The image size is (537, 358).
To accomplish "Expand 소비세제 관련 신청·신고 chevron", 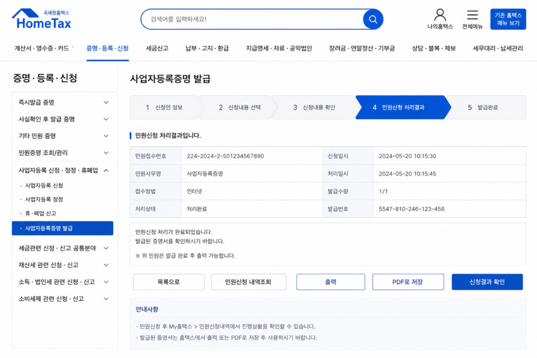I will (x=106, y=299).
